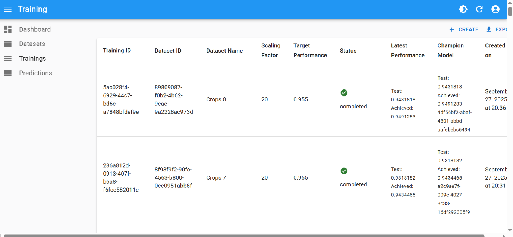Click the horizontal scrollbar at the bottom
The height and width of the screenshot is (237, 513).
[242, 236]
